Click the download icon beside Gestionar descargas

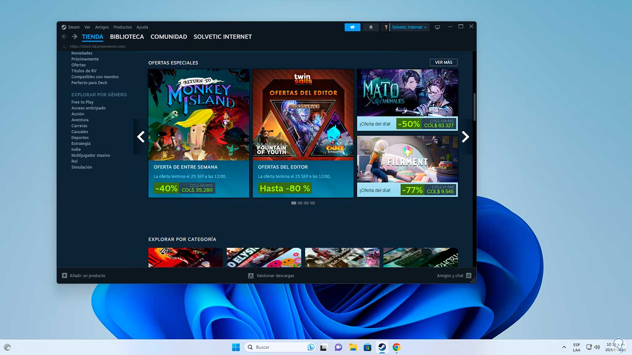(251, 276)
